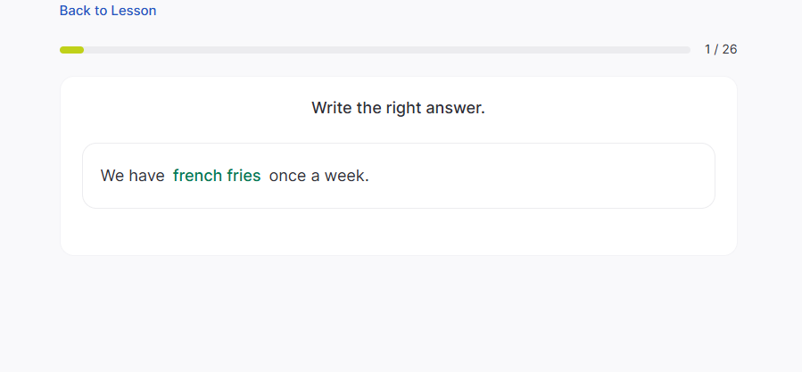Click the number 26 in the counter
Screen dimensions: 802x372
pos(730,49)
